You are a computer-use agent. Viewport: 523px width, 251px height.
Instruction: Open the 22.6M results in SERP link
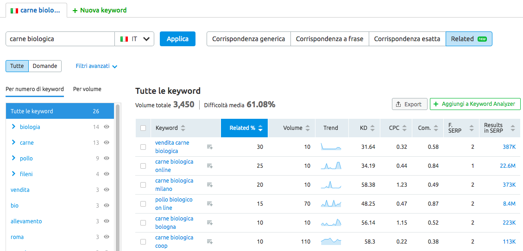point(508,166)
